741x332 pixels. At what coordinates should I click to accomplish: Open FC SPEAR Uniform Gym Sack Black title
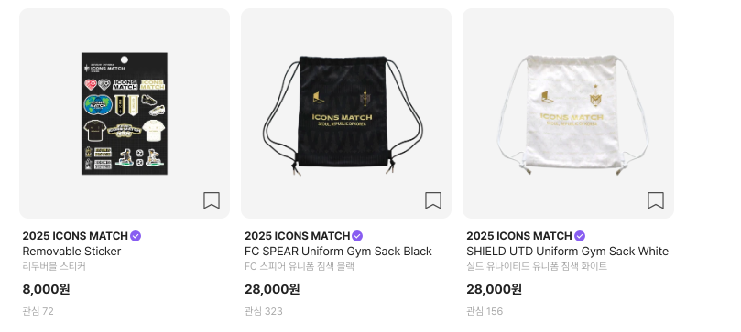click(x=338, y=252)
